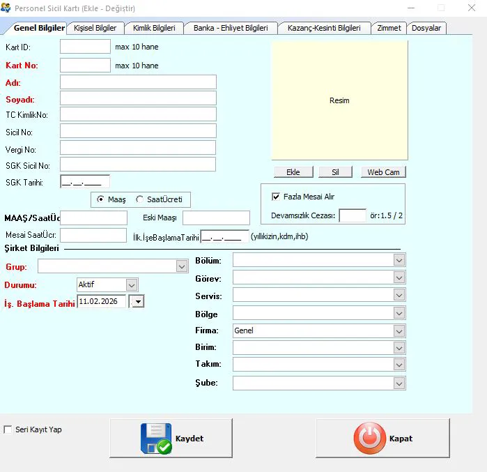This screenshot has height=472, width=487.
Task: Click the Kaydet floppy disk save icon
Action: (155, 439)
